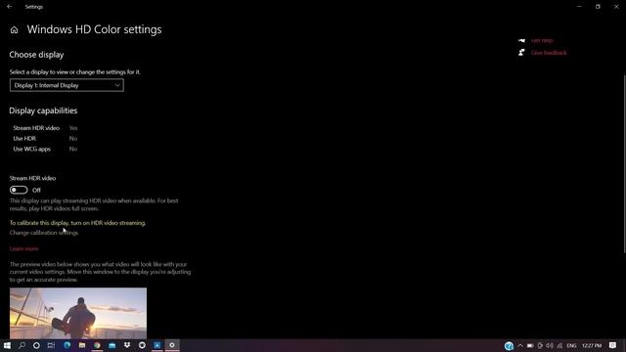
Task: Open network settings from the tray
Action: [559, 345]
